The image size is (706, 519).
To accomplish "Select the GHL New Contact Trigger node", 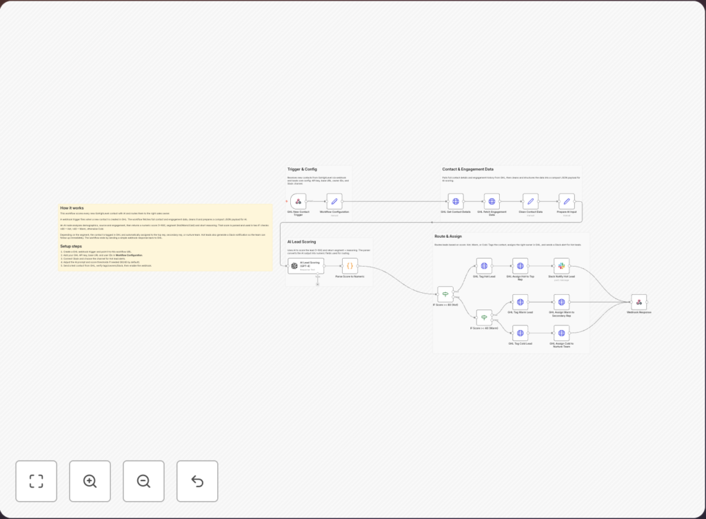I will point(298,201).
